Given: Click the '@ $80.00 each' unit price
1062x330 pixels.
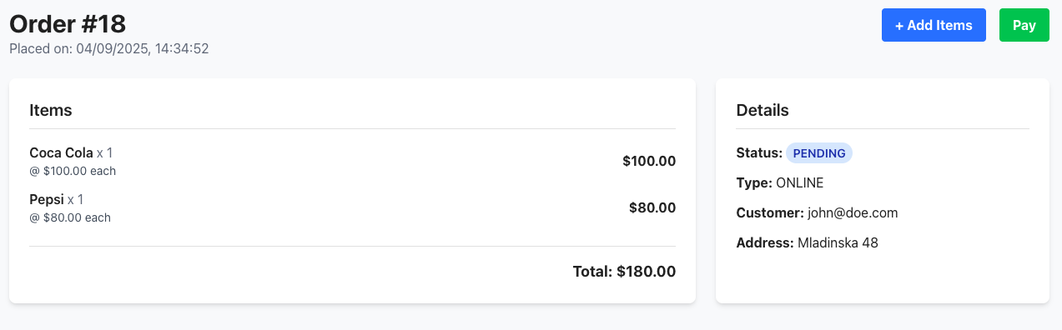Looking at the screenshot, I should click(70, 217).
